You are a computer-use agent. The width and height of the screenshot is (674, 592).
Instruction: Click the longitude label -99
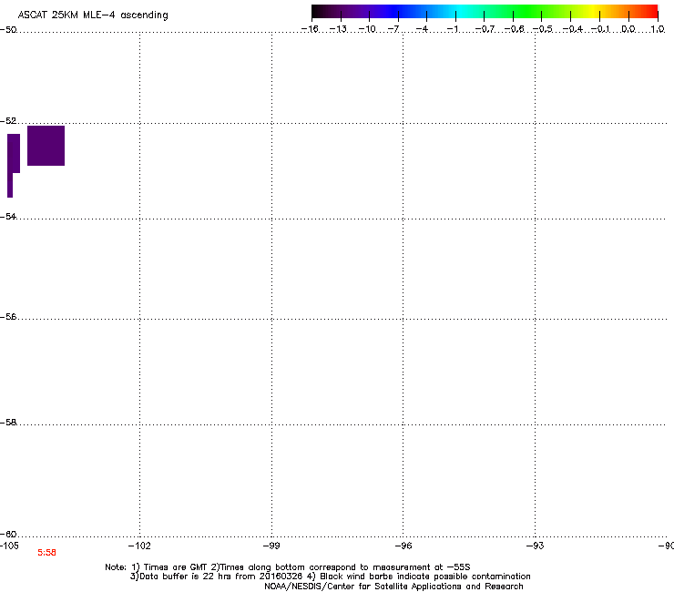pos(271,546)
